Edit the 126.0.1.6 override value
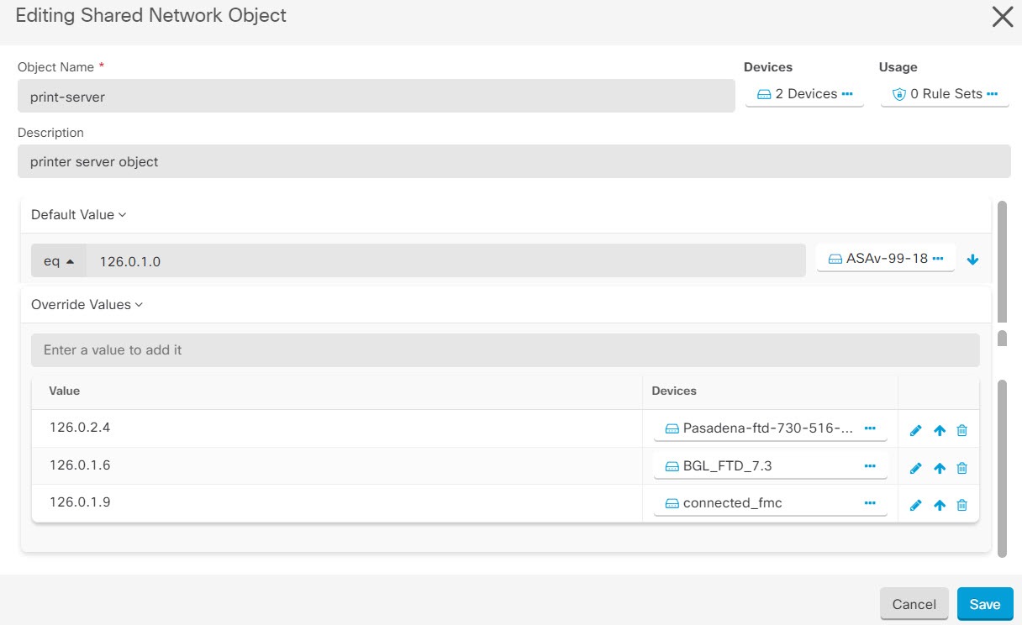 tap(915, 468)
